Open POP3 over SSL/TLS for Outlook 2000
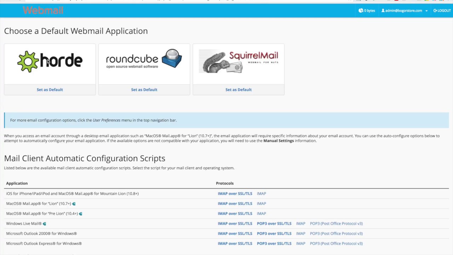453x255 pixels. 274,233
